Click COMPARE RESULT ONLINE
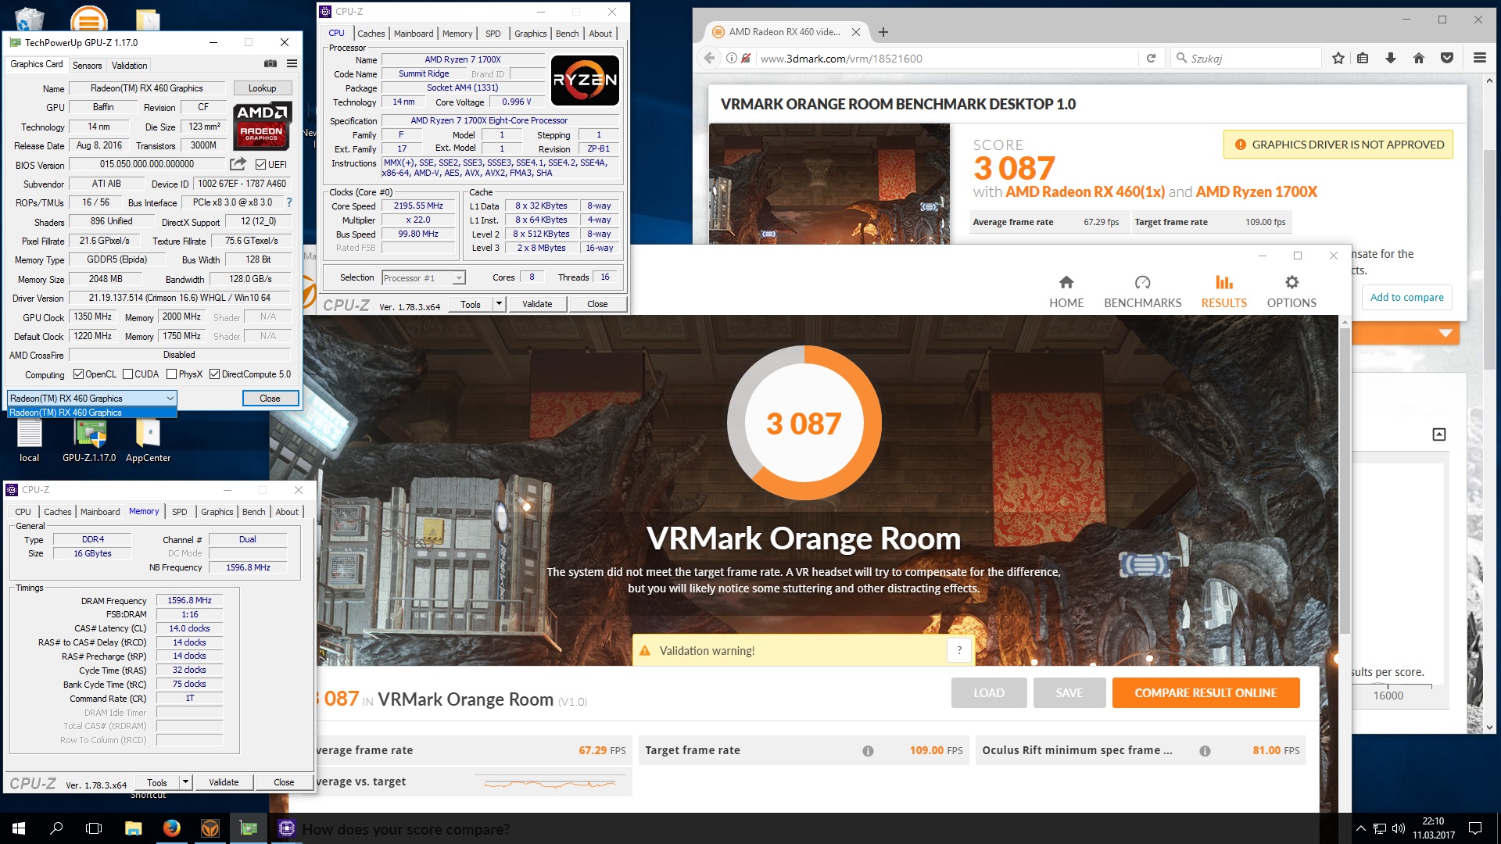This screenshot has width=1501, height=844. (x=1205, y=693)
